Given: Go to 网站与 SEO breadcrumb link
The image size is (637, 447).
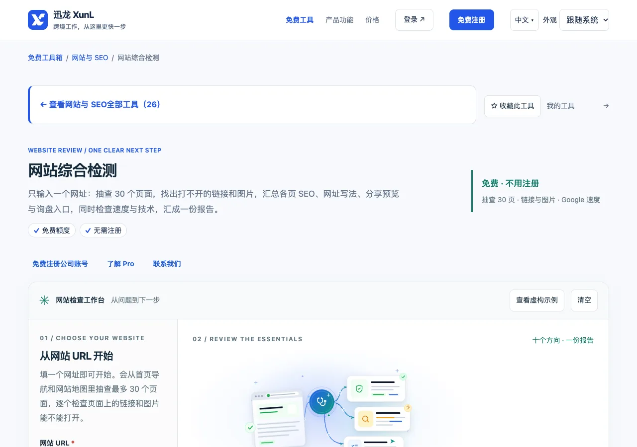Looking at the screenshot, I should pyautogui.click(x=90, y=58).
